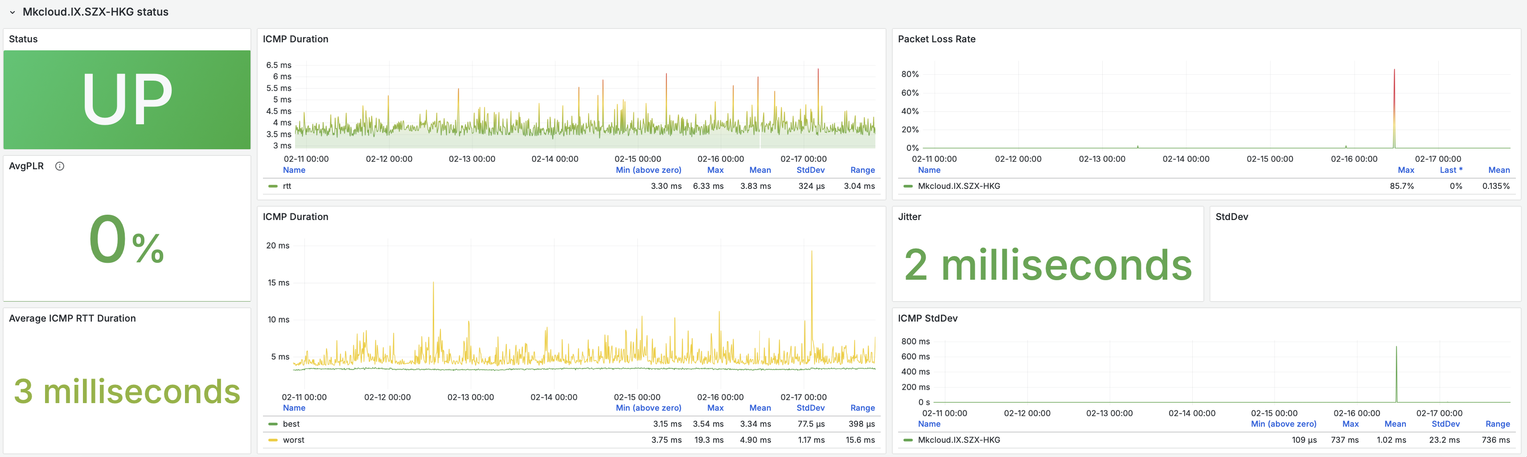Click the Average ICMP RTT Duration panel title
1527x457 pixels.
tap(72, 318)
